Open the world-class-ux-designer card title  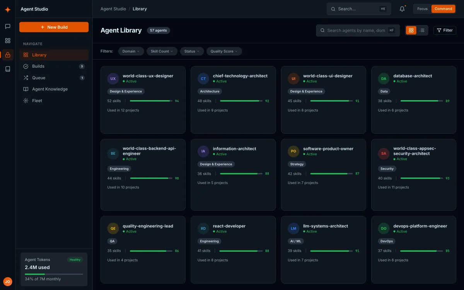148,76
